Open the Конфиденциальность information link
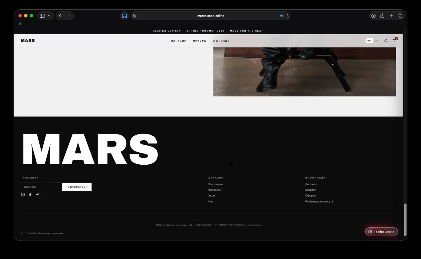This screenshot has width=421, height=259. pos(319,202)
